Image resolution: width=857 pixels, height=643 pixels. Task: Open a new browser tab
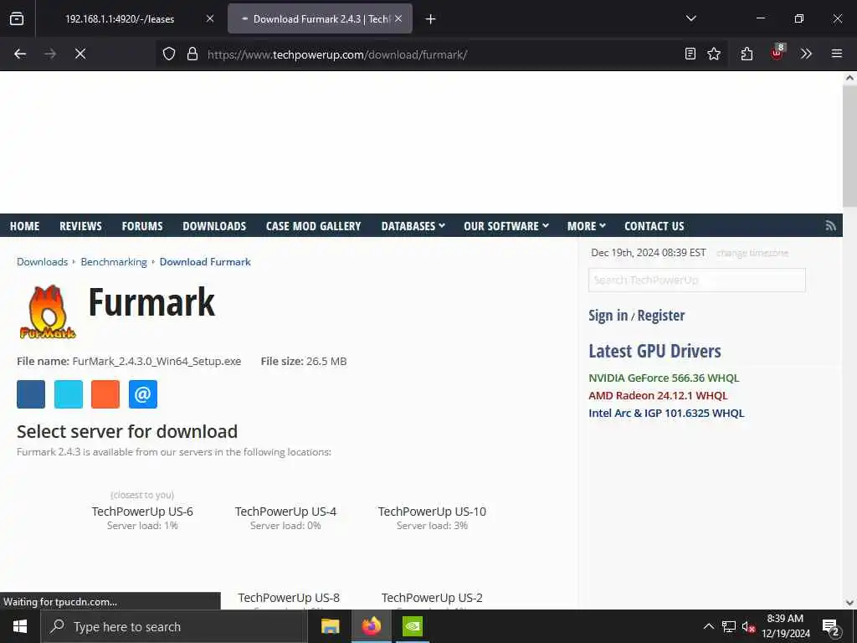click(x=431, y=19)
